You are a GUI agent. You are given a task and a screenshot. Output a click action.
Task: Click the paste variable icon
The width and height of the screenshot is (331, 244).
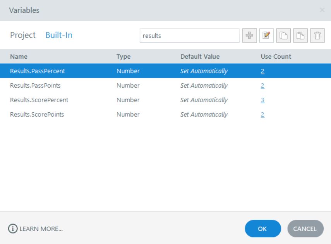point(300,35)
